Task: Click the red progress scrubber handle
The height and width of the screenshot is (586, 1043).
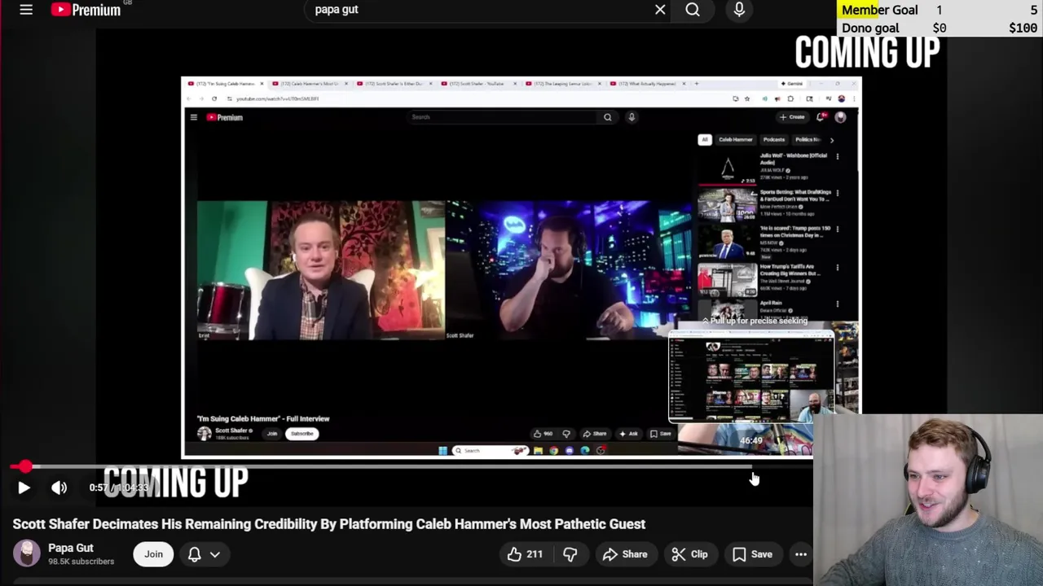Action: tap(25, 466)
